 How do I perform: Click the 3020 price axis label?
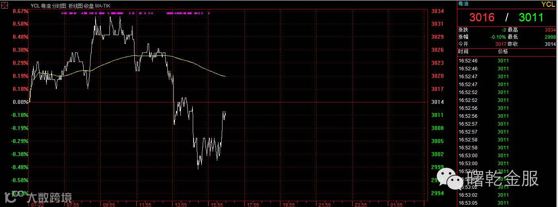(437, 76)
